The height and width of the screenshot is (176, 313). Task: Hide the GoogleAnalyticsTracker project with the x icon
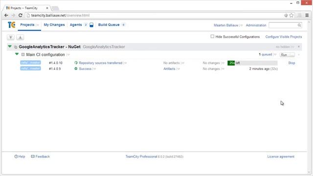[x=299, y=47]
